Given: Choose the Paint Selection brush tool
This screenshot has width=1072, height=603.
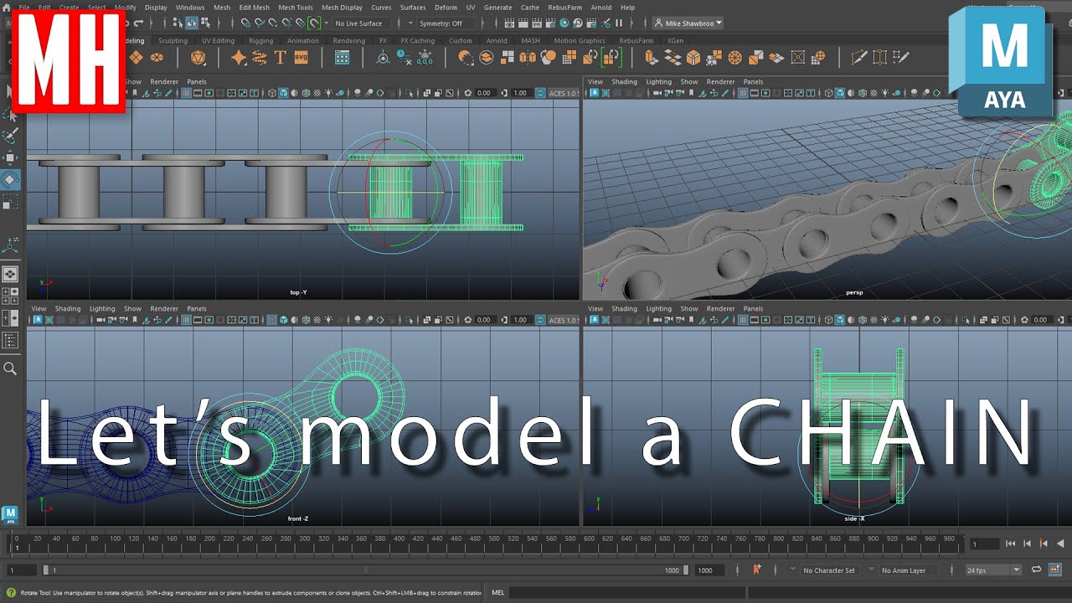Looking at the screenshot, I should click(x=10, y=134).
